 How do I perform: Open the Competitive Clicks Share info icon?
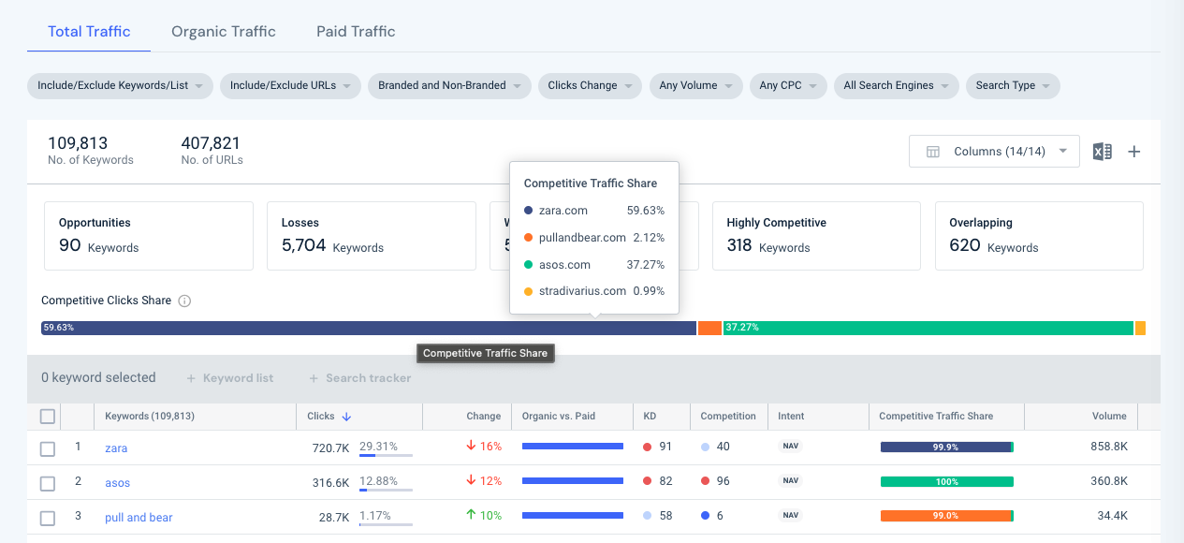tap(184, 301)
